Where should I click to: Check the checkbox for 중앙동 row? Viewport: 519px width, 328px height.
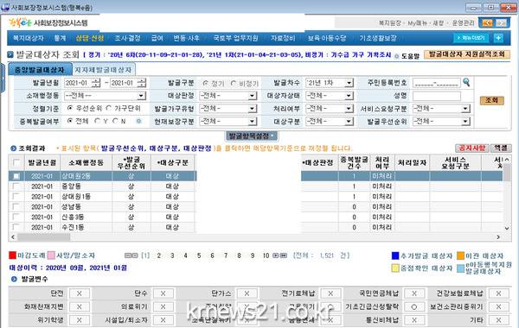point(16,186)
